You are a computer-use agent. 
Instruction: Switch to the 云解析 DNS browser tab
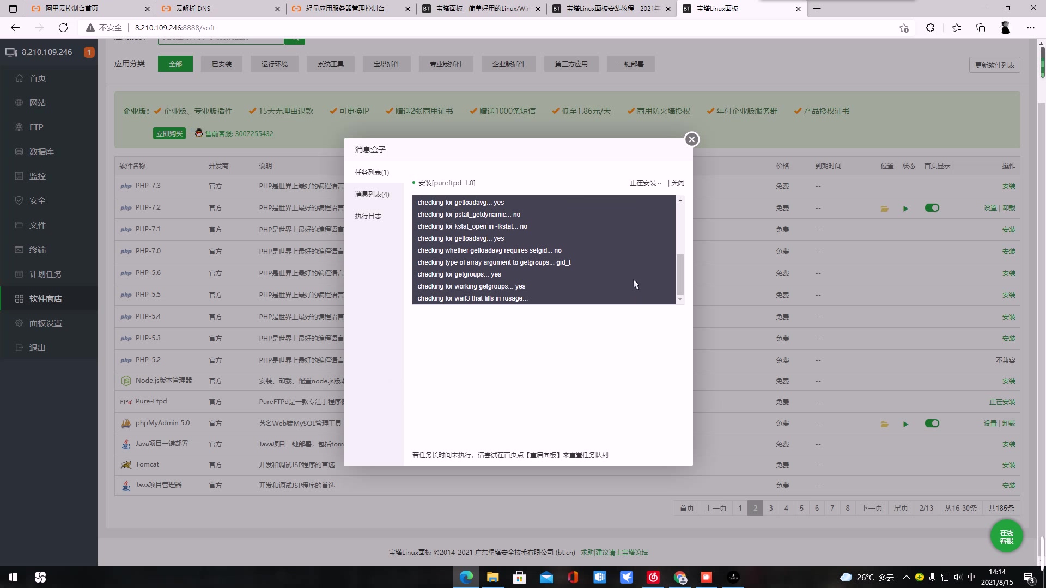click(x=221, y=9)
